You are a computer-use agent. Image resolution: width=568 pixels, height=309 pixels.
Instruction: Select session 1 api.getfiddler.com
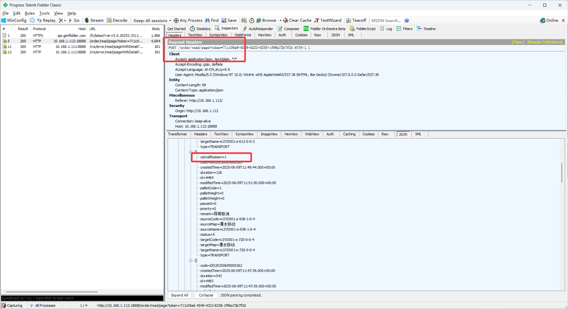click(82, 35)
